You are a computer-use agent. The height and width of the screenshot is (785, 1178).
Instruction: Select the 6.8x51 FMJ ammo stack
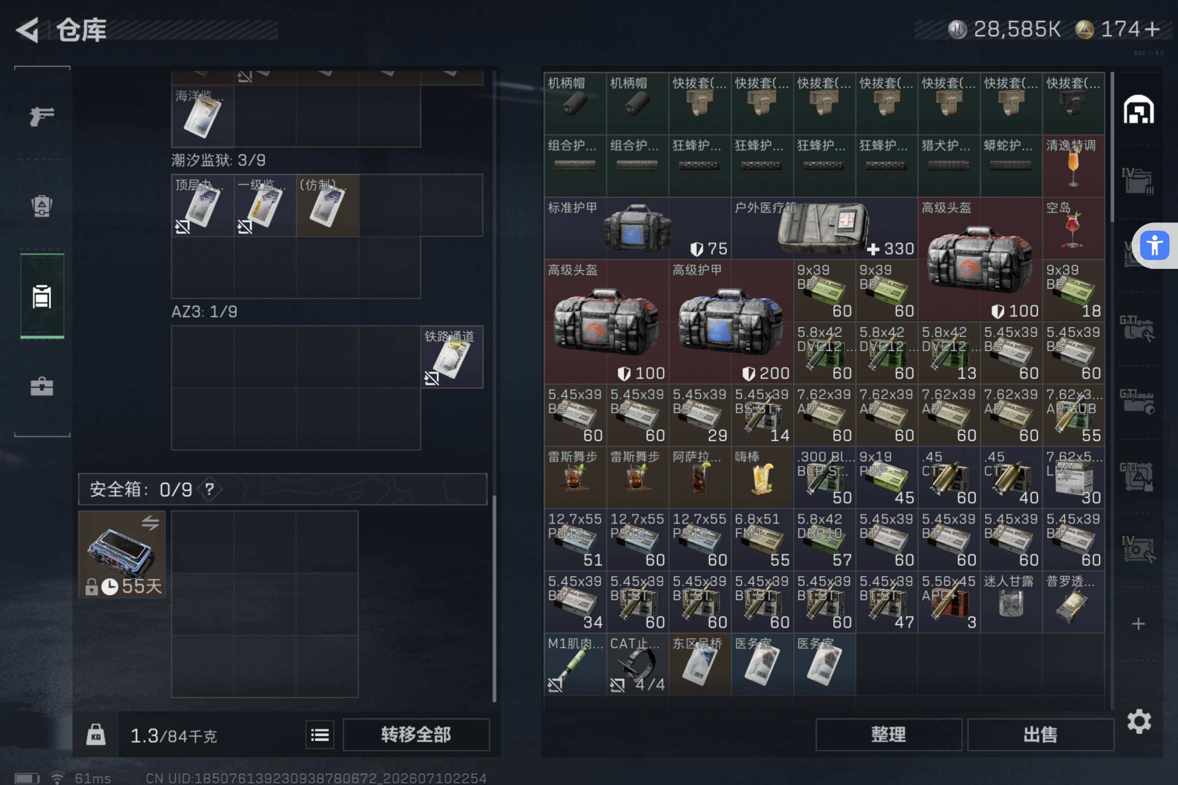[762, 540]
